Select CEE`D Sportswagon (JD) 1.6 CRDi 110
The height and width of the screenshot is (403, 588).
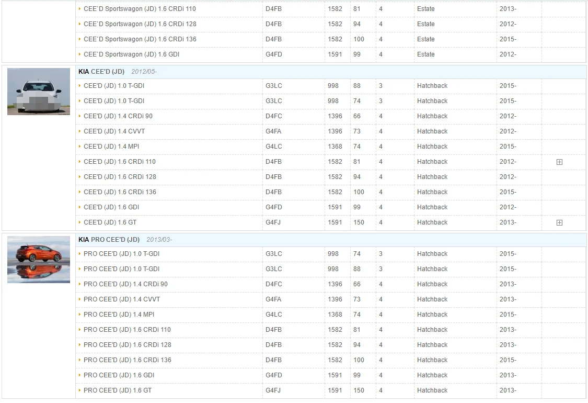point(140,9)
